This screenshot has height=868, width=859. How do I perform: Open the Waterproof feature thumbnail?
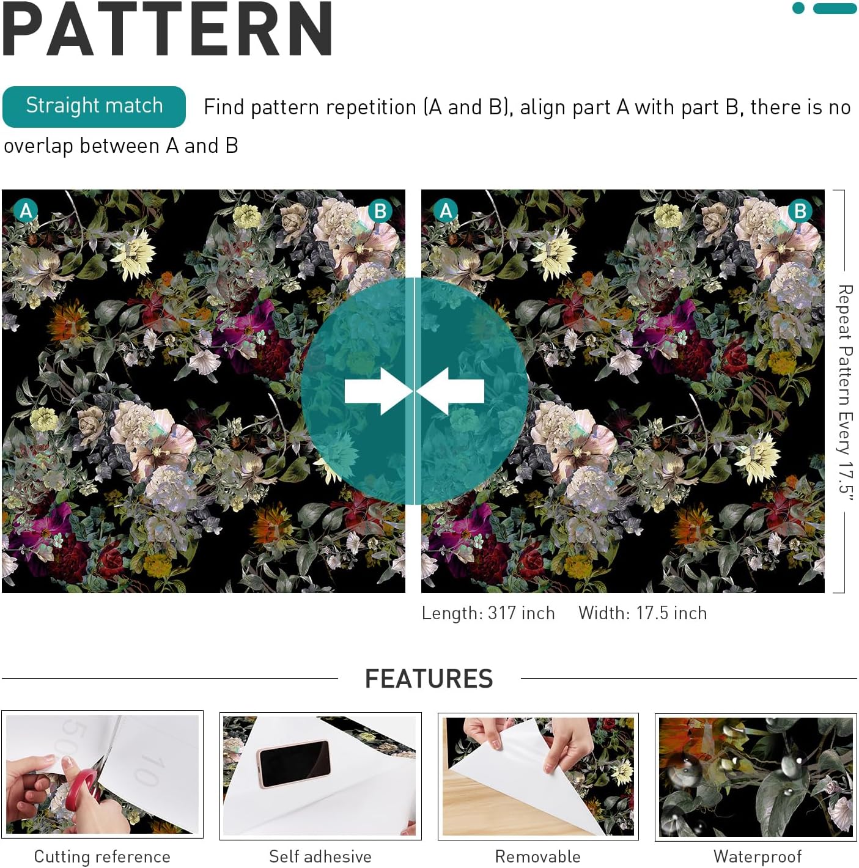(x=756, y=777)
